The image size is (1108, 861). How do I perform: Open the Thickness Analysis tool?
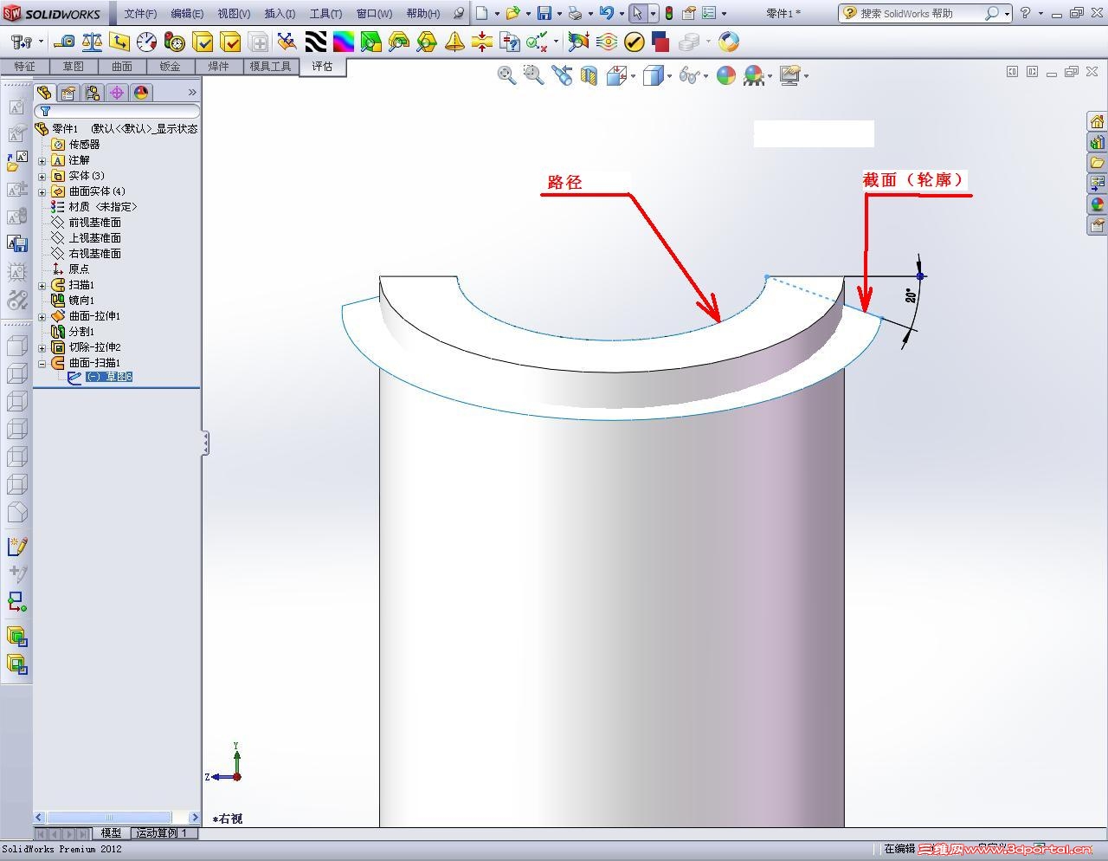482,42
